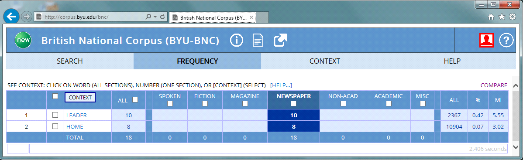
Task: Tick the ALL column checkbox
Action: [x=135, y=99]
